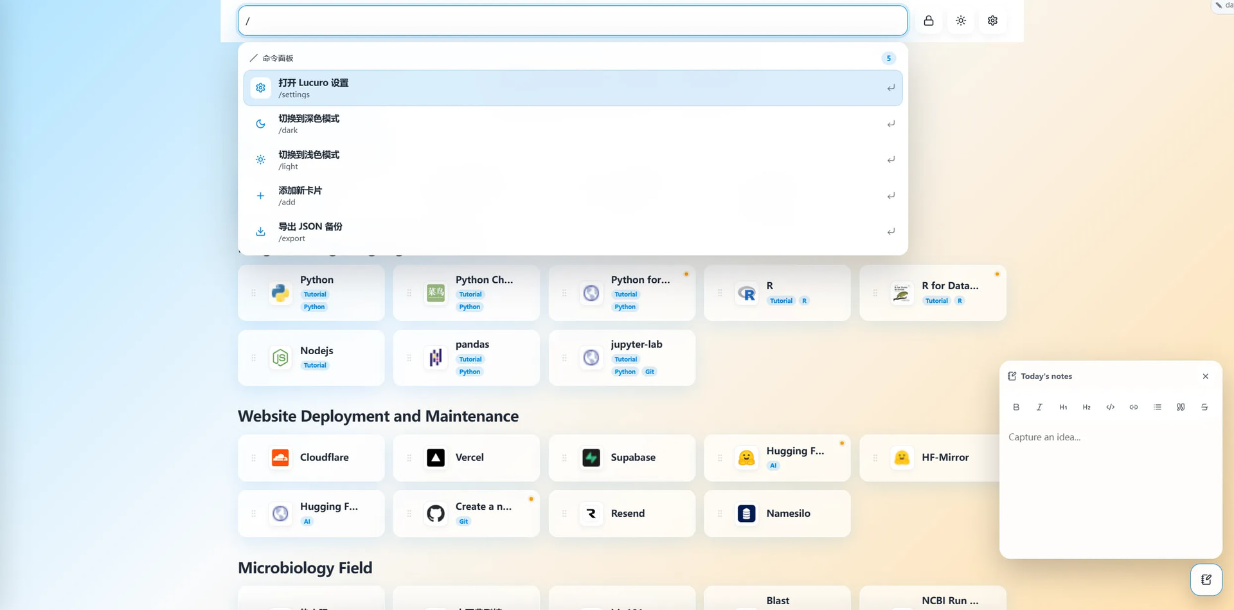Click the Git tag on the jupyter-lab card

point(650,372)
